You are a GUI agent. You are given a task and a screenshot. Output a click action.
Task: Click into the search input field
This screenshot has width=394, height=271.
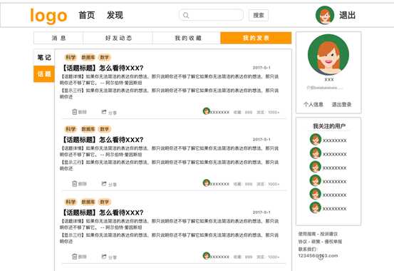[x=211, y=16]
